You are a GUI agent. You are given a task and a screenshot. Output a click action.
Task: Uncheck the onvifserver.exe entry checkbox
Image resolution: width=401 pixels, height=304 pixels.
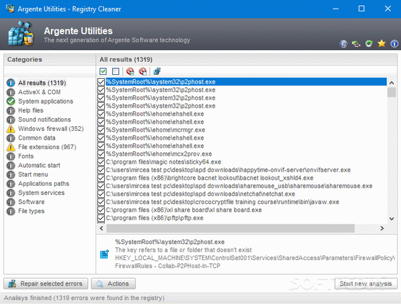click(102, 170)
